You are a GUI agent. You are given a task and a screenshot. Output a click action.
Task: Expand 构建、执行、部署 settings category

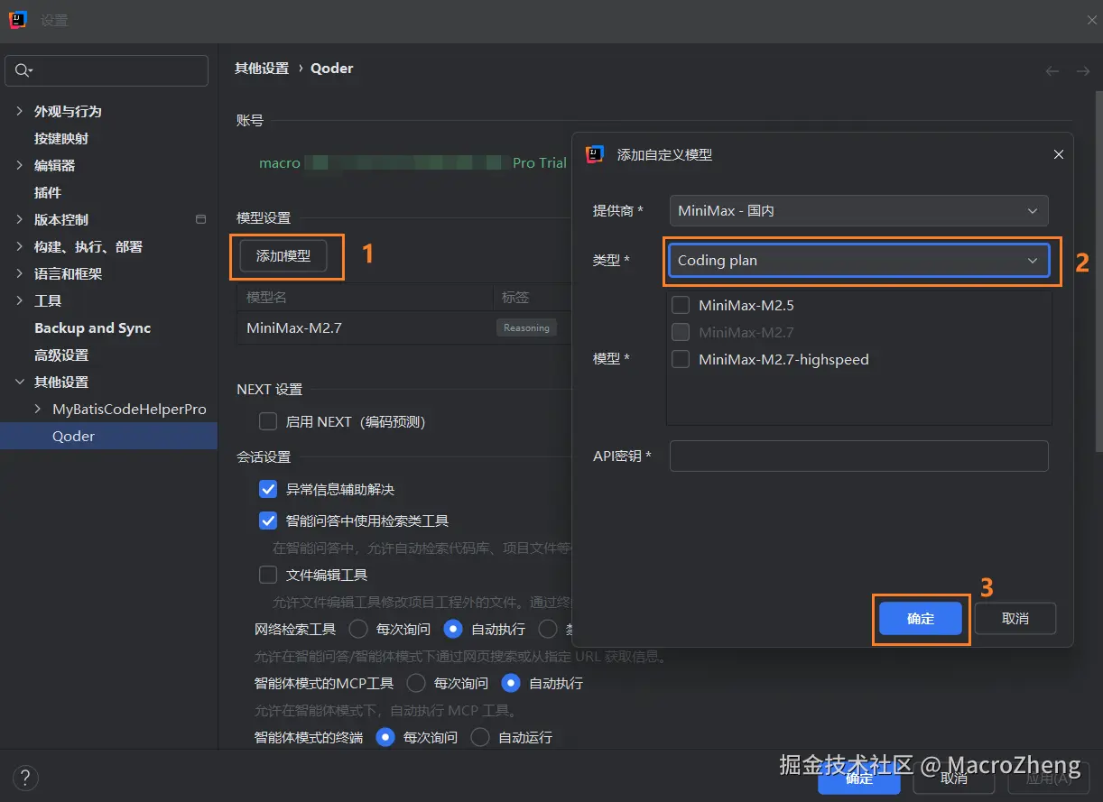point(20,246)
